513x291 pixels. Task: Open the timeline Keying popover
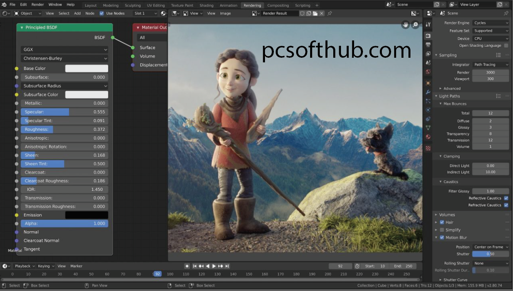(x=46, y=266)
